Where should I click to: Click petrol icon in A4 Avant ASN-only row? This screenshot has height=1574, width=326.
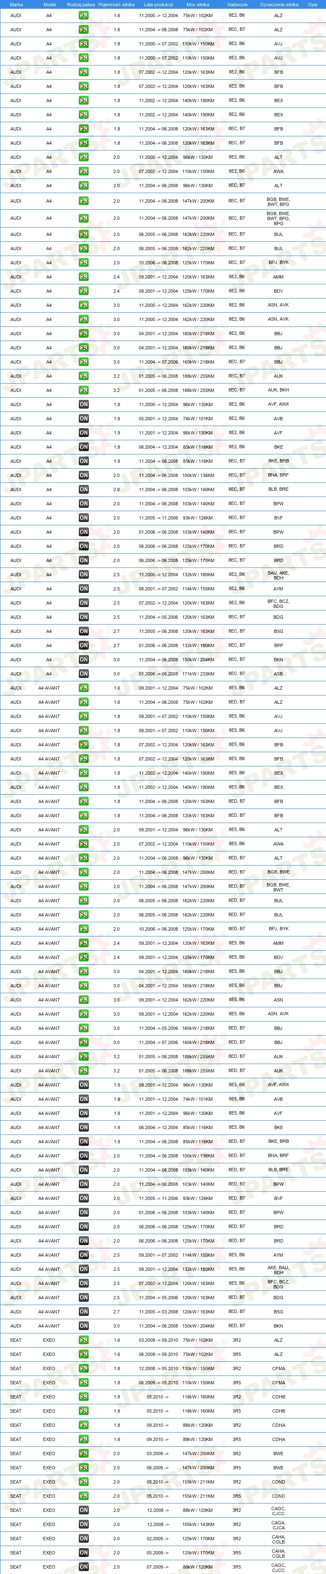click(x=84, y=999)
